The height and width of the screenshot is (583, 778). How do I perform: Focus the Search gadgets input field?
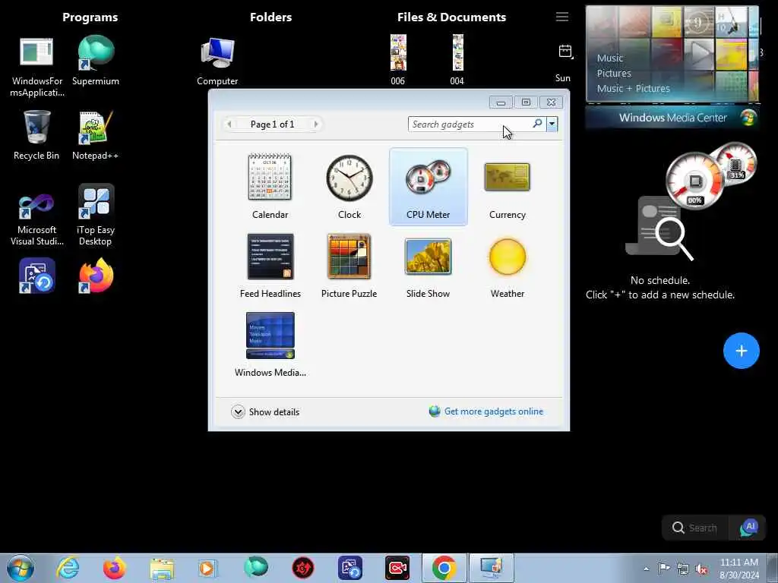point(470,124)
